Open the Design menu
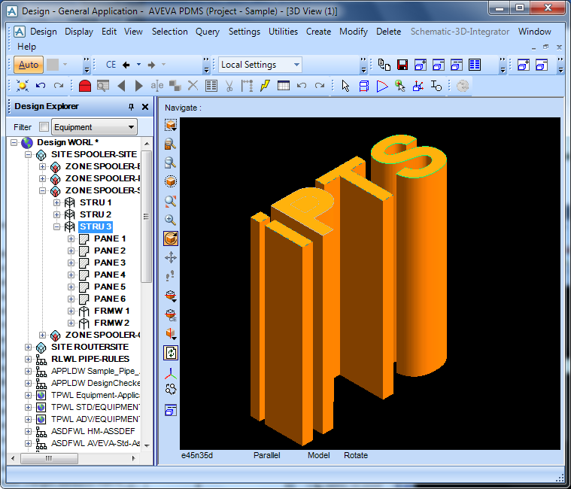 [44, 32]
